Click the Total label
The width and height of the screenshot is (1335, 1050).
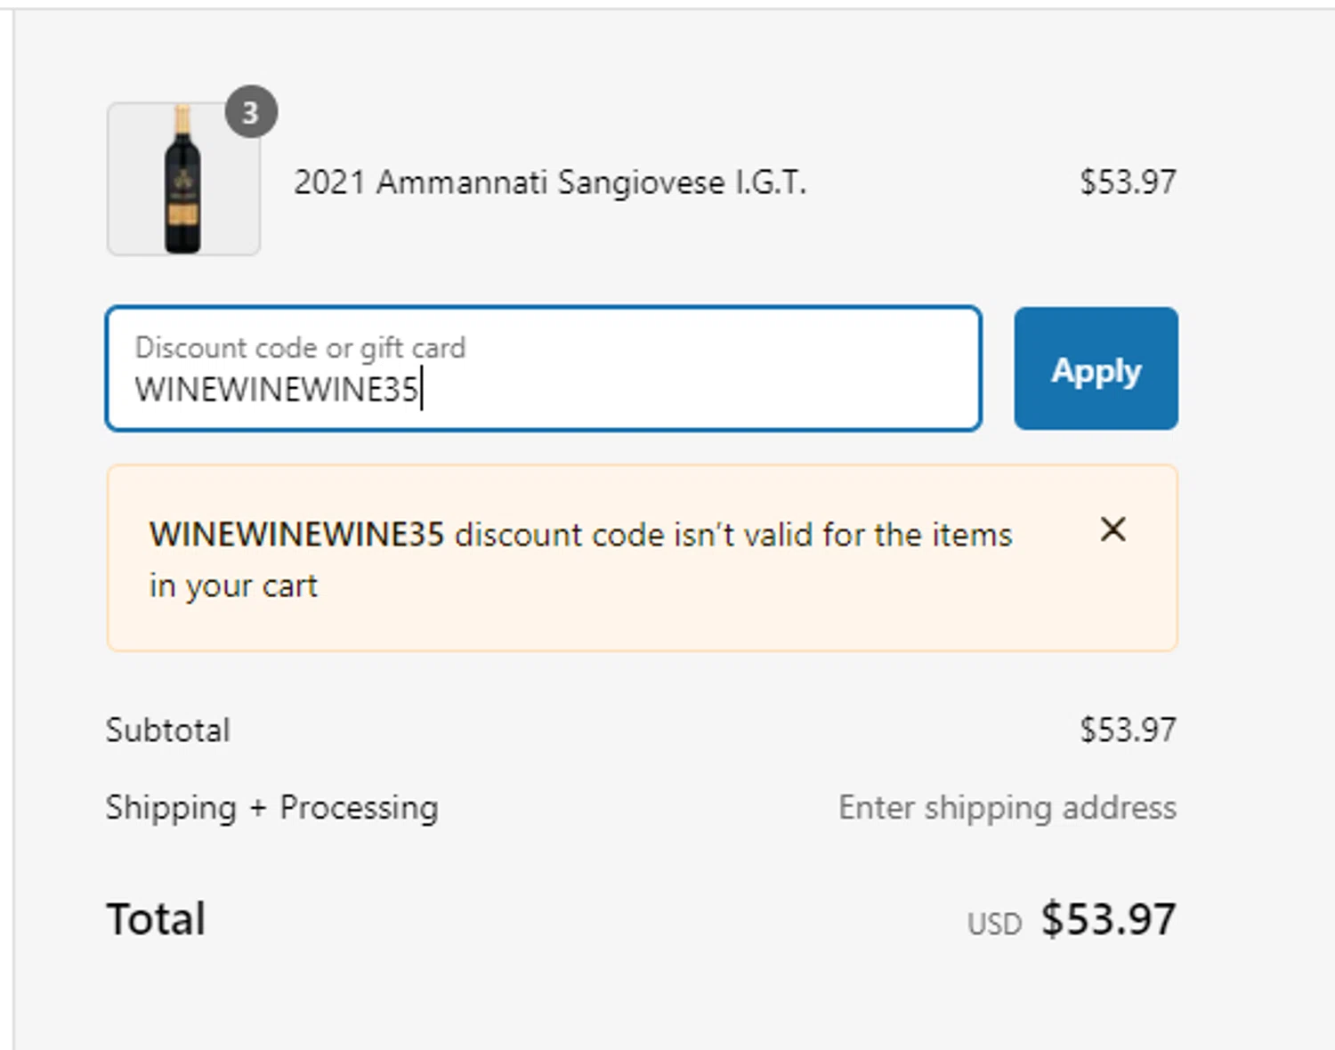pos(157,919)
